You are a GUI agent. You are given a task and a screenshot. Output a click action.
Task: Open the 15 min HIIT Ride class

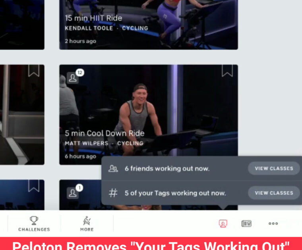click(93, 18)
